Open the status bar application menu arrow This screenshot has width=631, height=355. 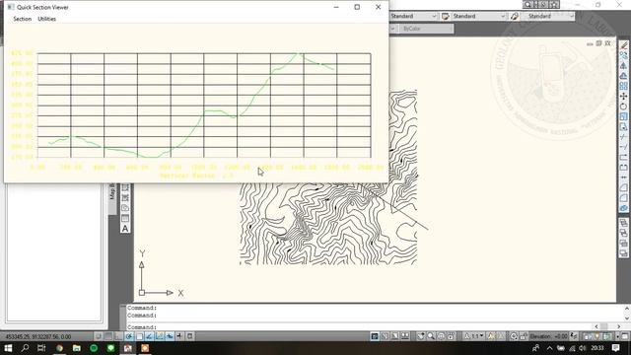click(x=617, y=336)
